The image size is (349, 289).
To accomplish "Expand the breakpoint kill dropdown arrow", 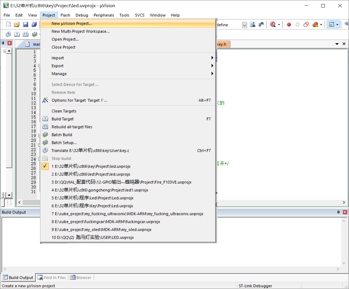I will tap(321, 25).
